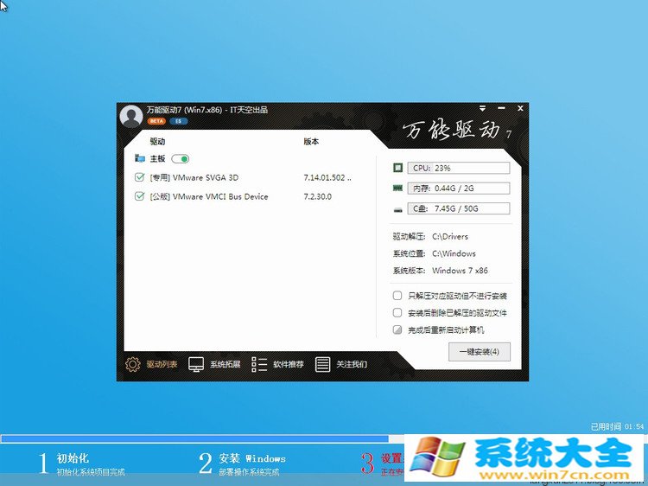The height and width of the screenshot is (486, 648).
Task: Click the 关注我们 document icon
Action: coord(322,364)
